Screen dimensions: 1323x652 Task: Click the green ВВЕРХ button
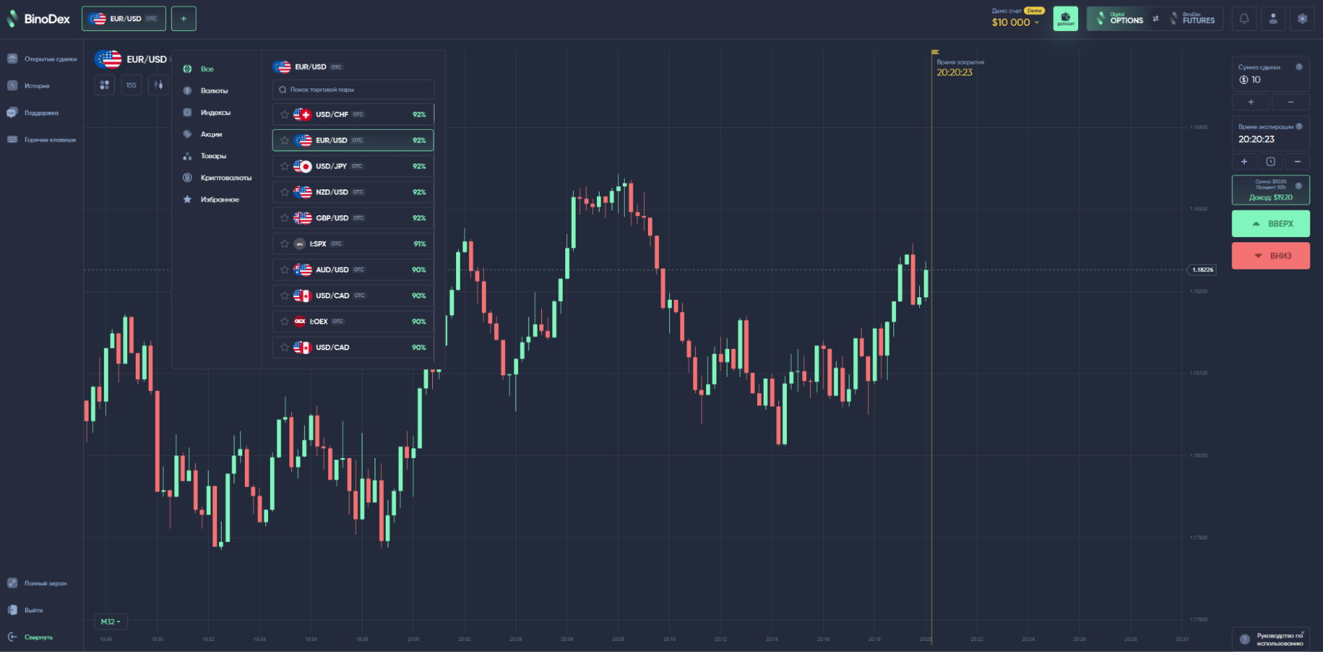coord(1271,224)
